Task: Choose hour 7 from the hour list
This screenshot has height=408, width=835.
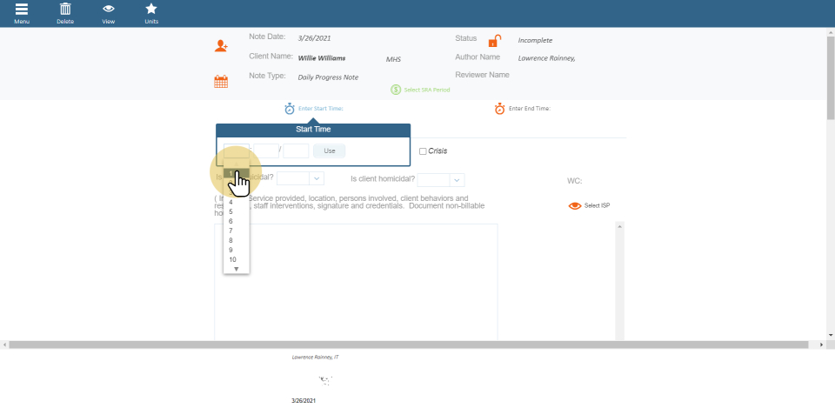Action: click(x=231, y=231)
